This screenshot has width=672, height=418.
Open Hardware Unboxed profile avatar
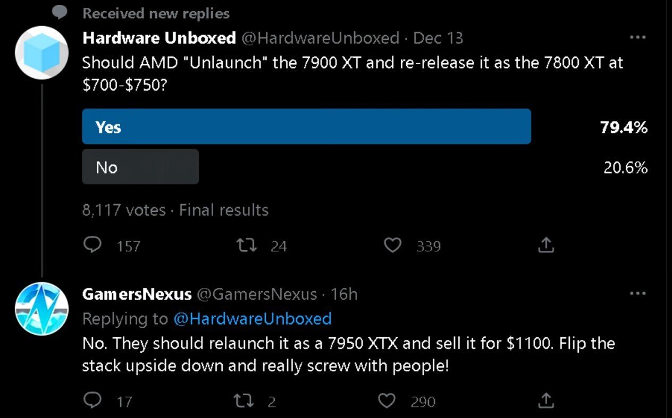click(x=42, y=52)
